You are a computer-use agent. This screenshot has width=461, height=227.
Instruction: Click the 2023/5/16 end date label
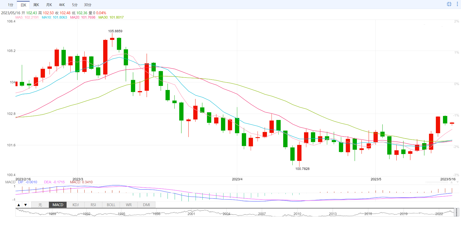click(x=448, y=179)
